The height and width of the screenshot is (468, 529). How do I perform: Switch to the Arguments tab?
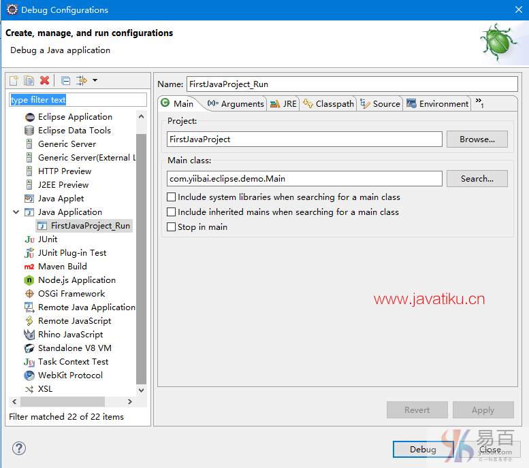[236, 103]
